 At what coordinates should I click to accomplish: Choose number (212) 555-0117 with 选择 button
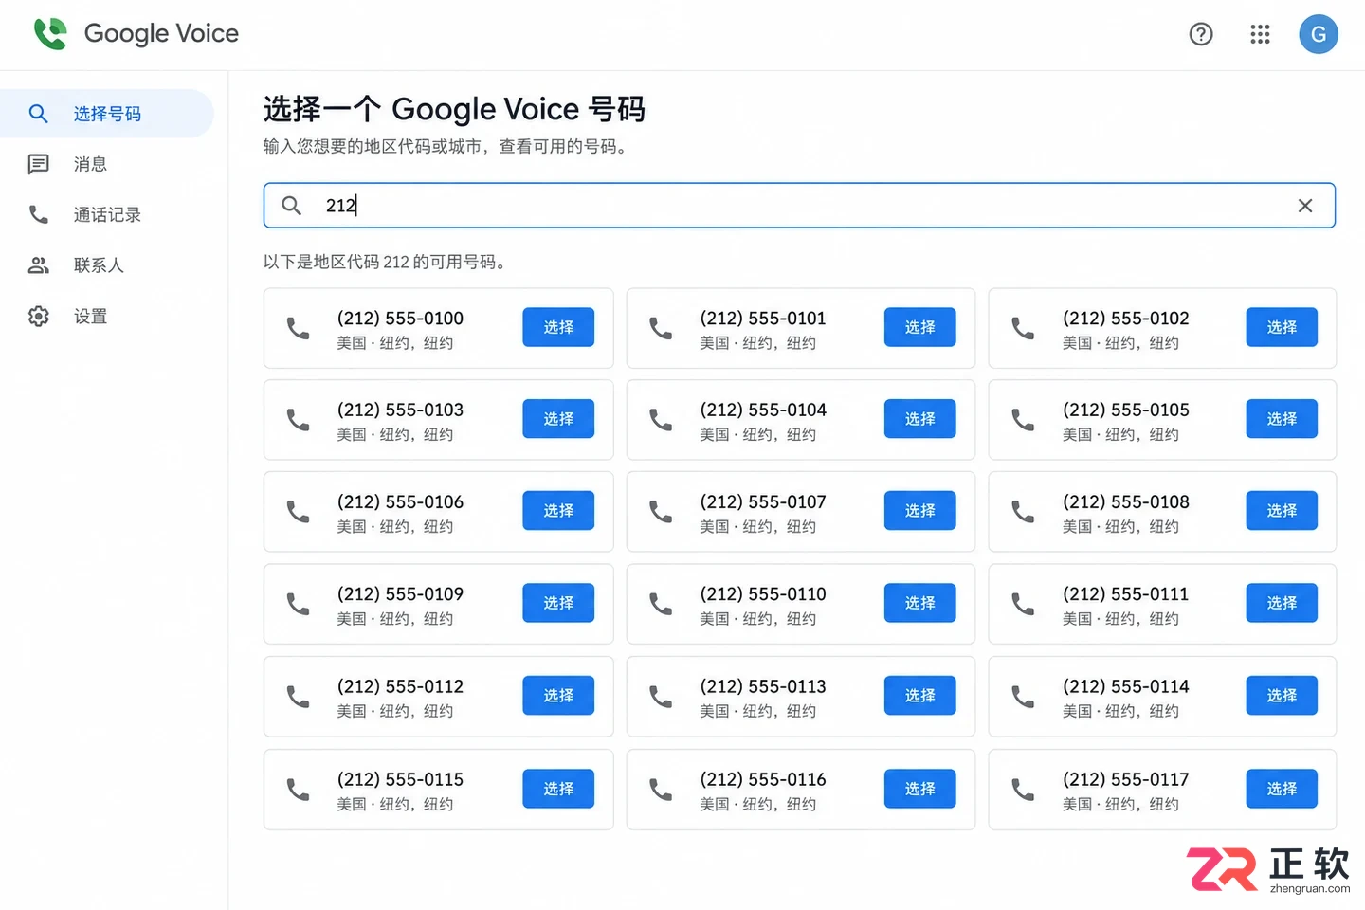click(x=1282, y=789)
